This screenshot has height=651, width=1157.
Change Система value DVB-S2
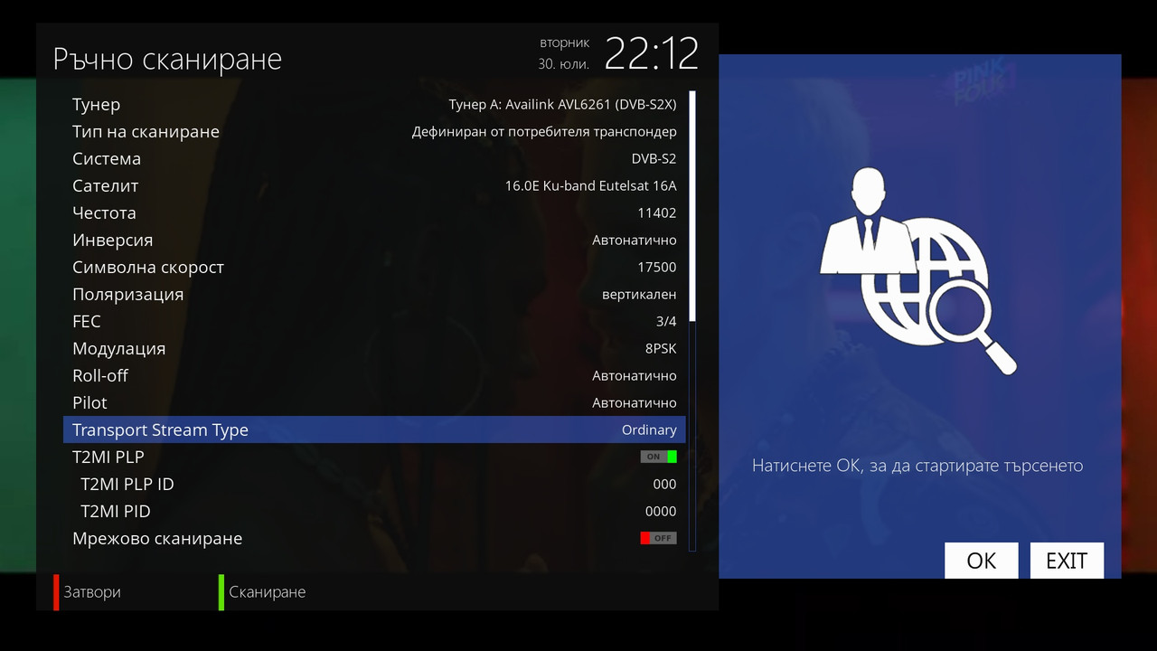tap(654, 159)
